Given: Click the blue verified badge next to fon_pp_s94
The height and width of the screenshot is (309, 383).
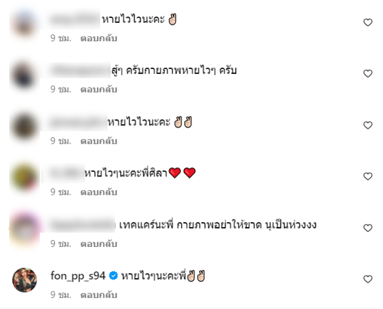Looking at the screenshot, I should pos(113,276).
